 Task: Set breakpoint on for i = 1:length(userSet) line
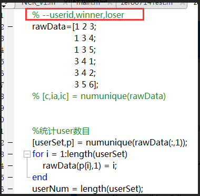click(x=11, y=154)
